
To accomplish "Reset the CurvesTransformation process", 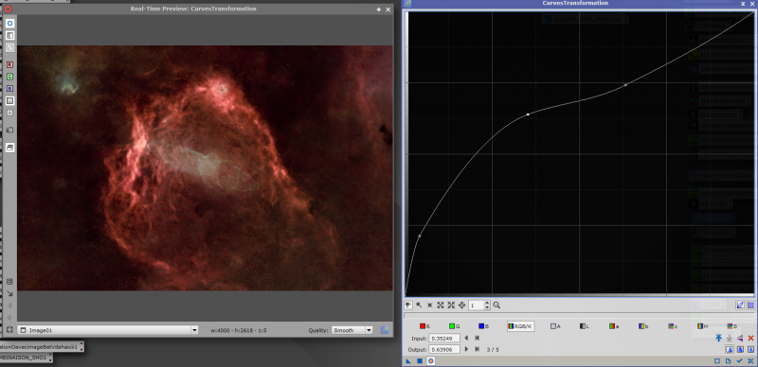I will [x=750, y=361].
